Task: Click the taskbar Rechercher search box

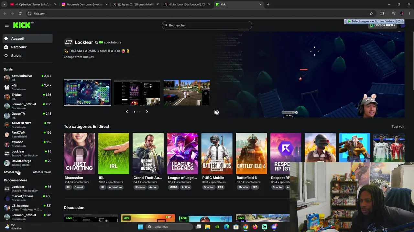Action: (x=169, y=227)
